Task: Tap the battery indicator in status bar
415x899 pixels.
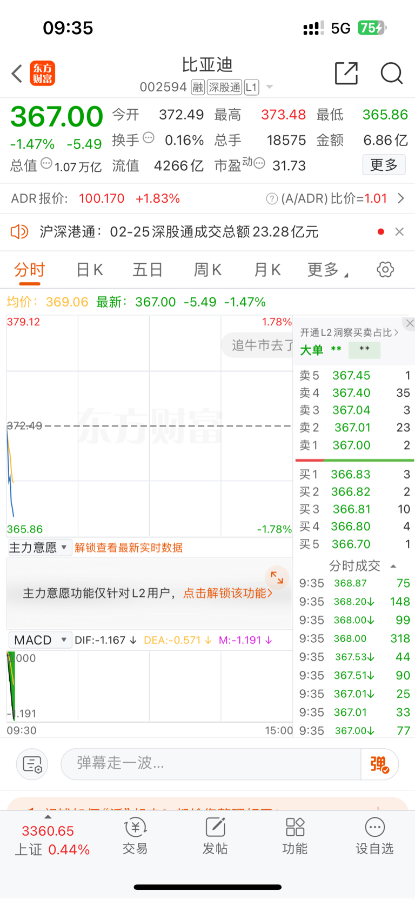Action: [x=372, y=28]
